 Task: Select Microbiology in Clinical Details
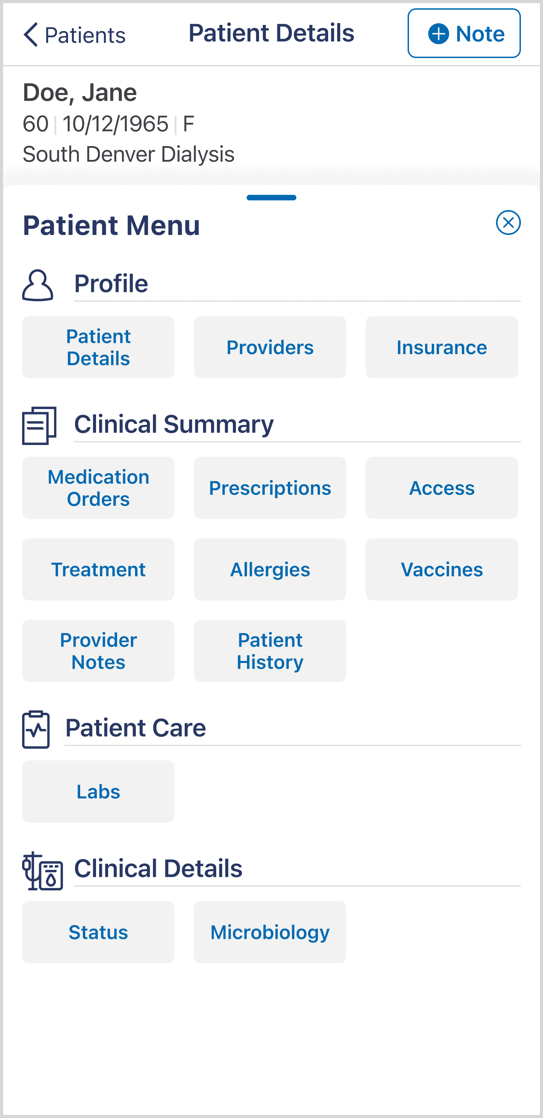click(x=270, y=932)
